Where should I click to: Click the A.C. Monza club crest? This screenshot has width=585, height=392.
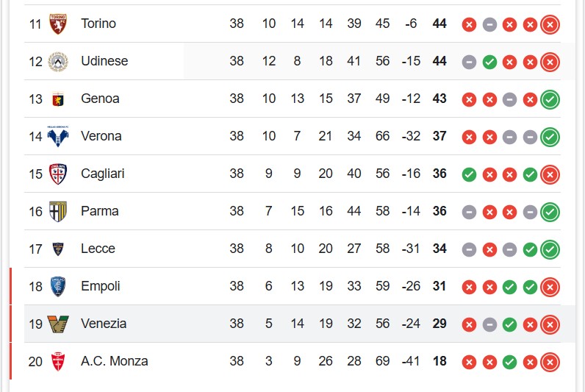58,361
